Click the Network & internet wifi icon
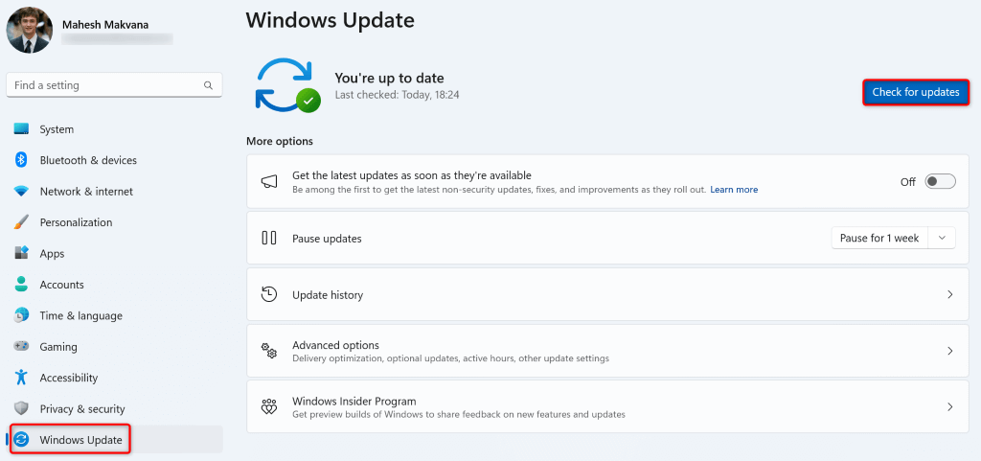981x461 pixels. coord(21,192)
